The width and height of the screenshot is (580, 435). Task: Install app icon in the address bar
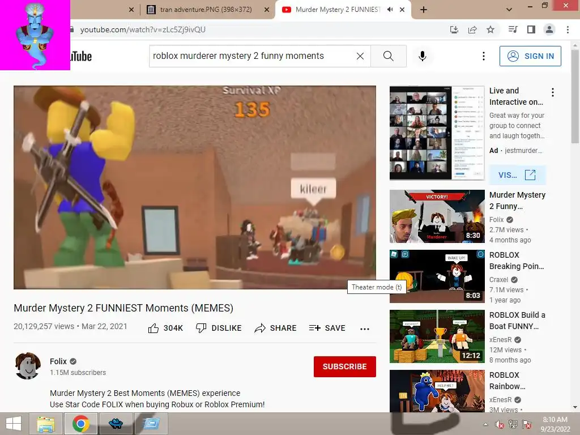454,29
